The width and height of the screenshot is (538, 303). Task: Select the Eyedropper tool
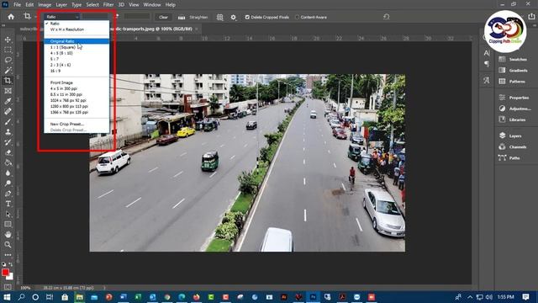pyautogui.click(x=8, y=101)
